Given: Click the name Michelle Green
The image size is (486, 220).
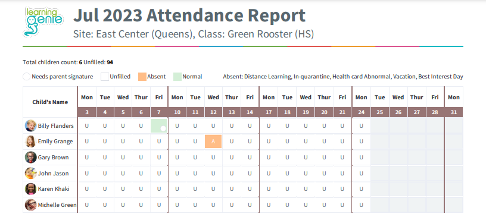Looking at the screenshot, I should (x=57, y=205).
